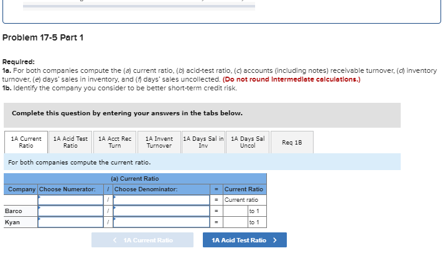Click the 'Company' column header
The height and width of the screenshot is (276, 443).
(22, 189)
